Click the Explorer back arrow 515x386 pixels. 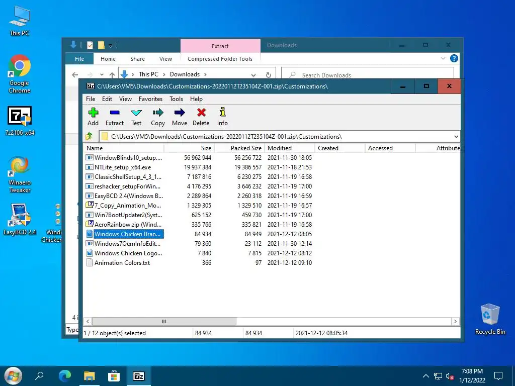[75, 75]
